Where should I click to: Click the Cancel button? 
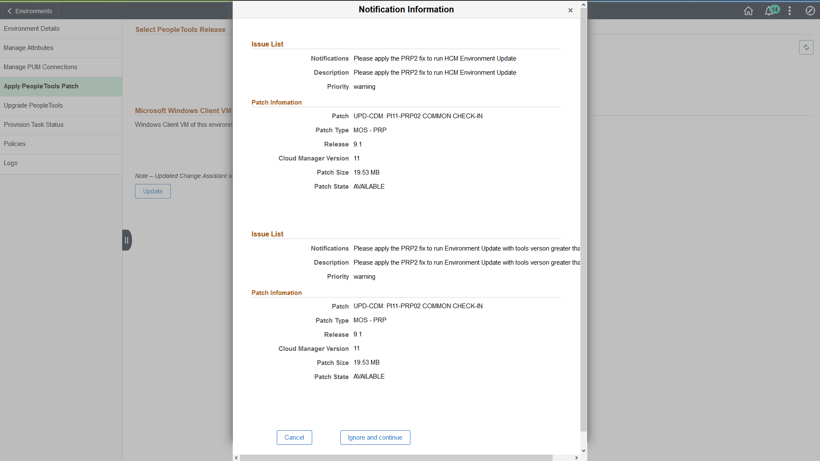(x=294, y=438)
